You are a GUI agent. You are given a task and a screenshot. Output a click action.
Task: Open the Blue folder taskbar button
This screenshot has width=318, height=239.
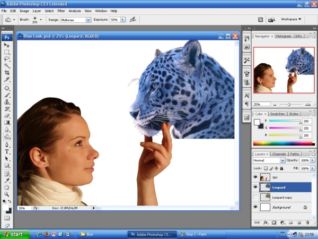[x=102, y=234]
